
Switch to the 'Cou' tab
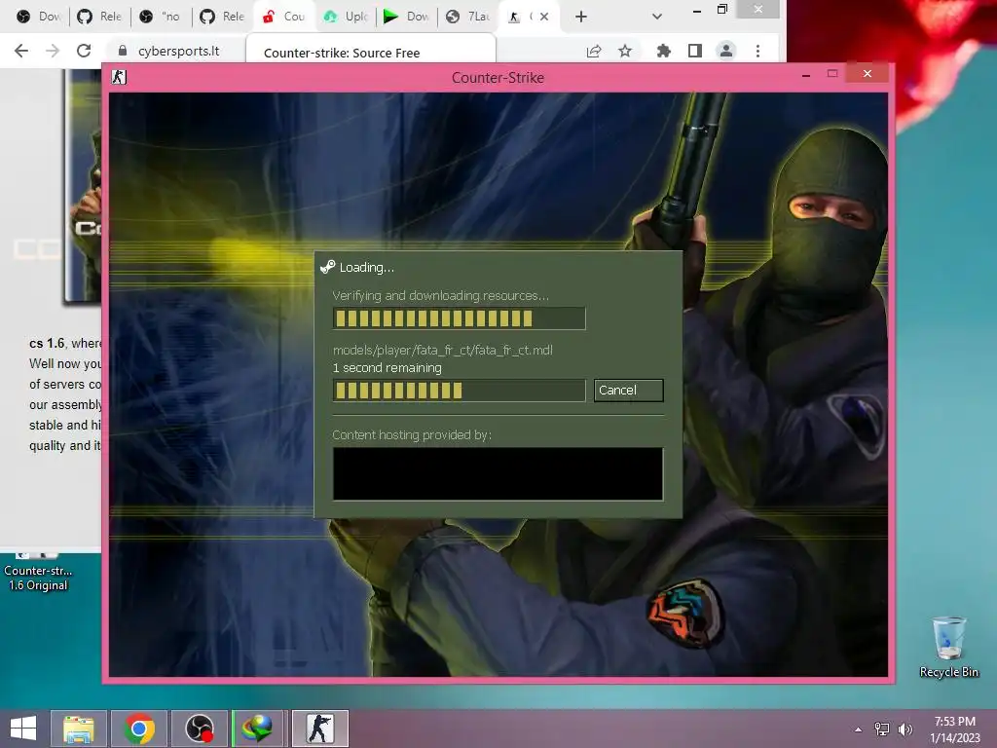tap(283, 17)
